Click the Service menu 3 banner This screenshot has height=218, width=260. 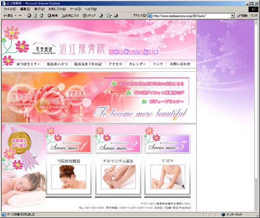click(x=167, y=144)
